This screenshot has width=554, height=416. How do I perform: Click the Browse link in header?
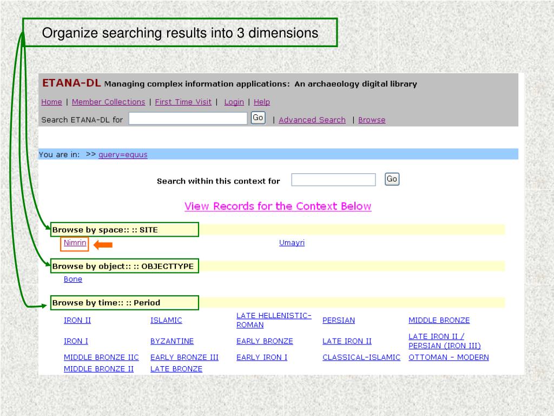372,120
